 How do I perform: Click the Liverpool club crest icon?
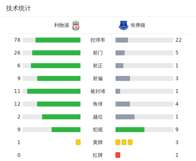pos(76,25)
